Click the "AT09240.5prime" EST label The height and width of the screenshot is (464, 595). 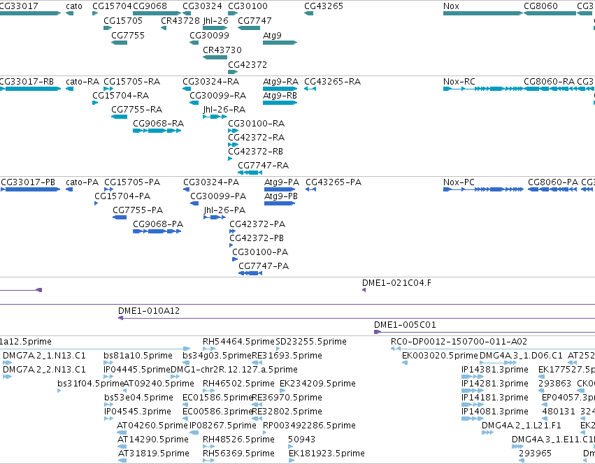pos(159,384)
